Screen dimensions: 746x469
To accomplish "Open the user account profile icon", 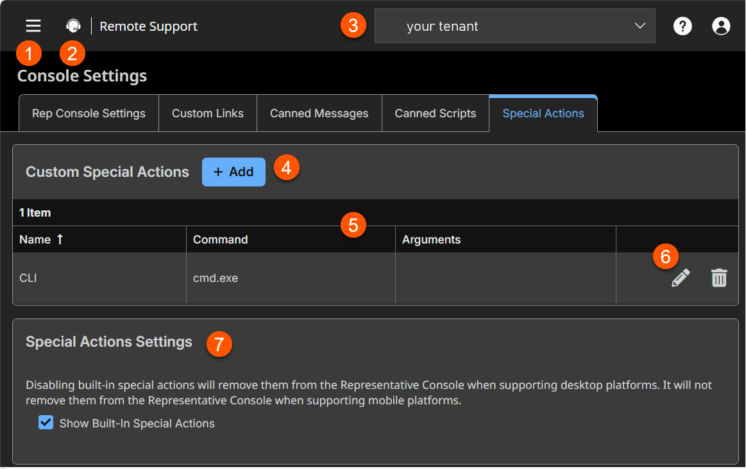I will pos(721,26).
